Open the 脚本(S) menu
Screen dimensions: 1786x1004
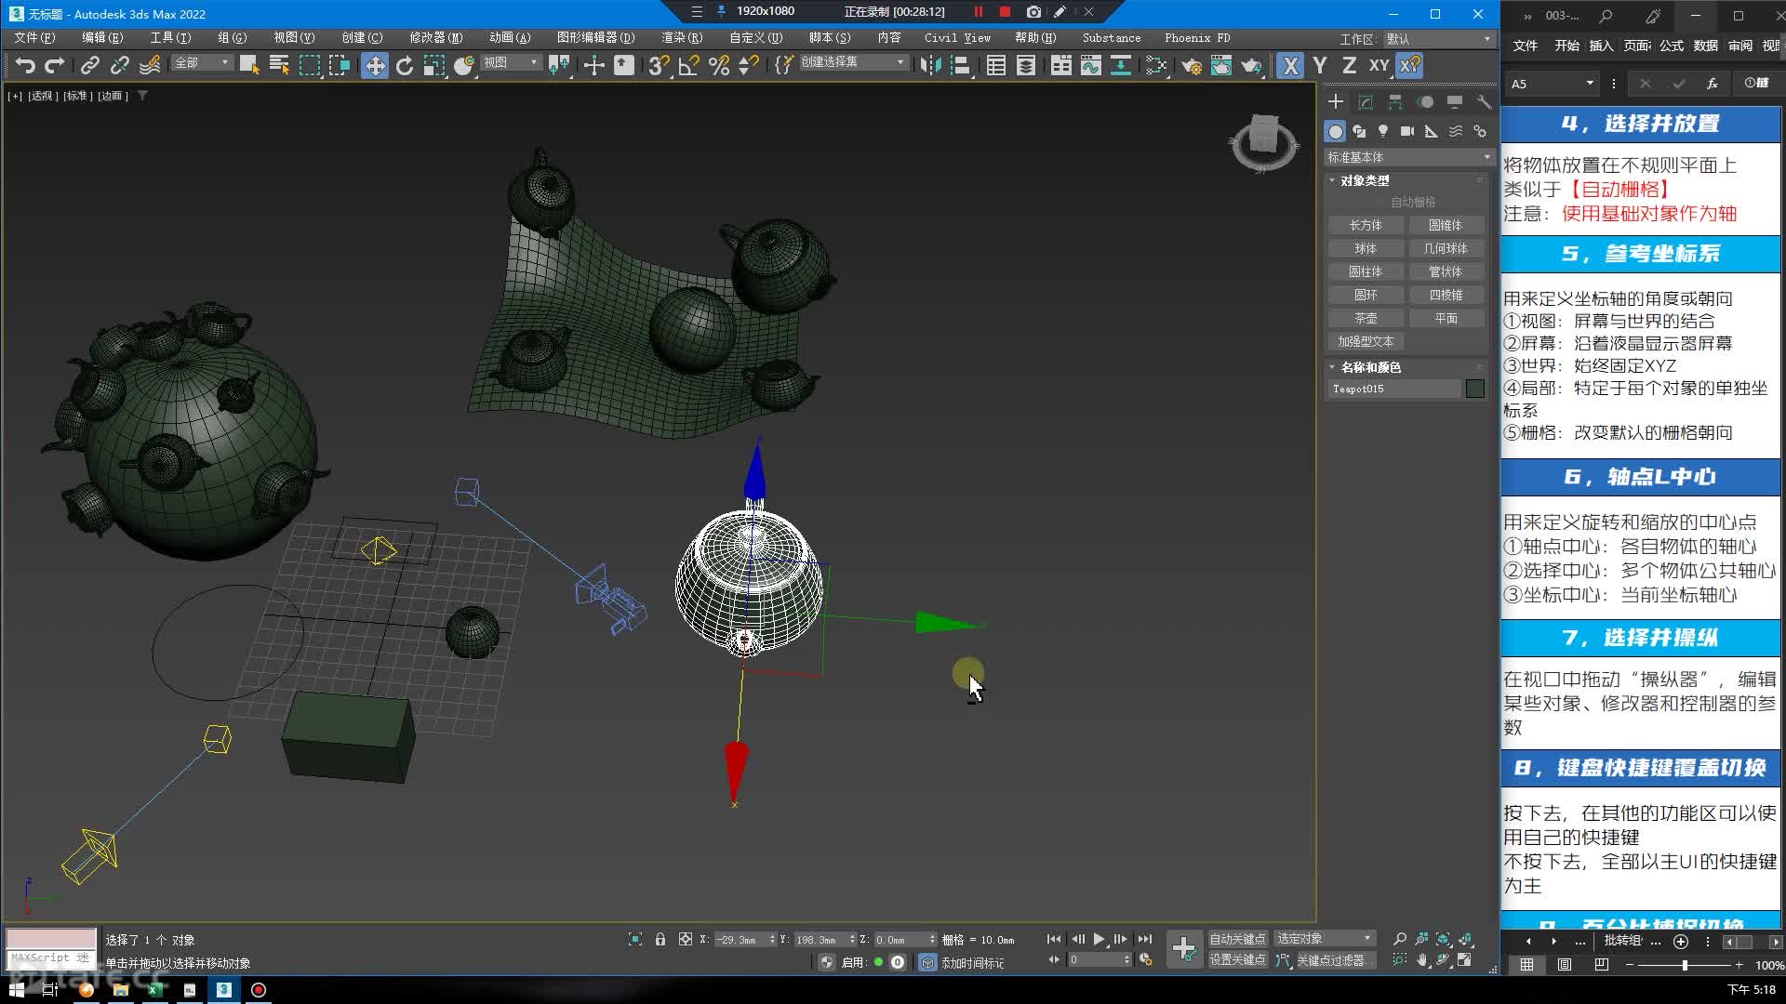click(x=830, y=38)
